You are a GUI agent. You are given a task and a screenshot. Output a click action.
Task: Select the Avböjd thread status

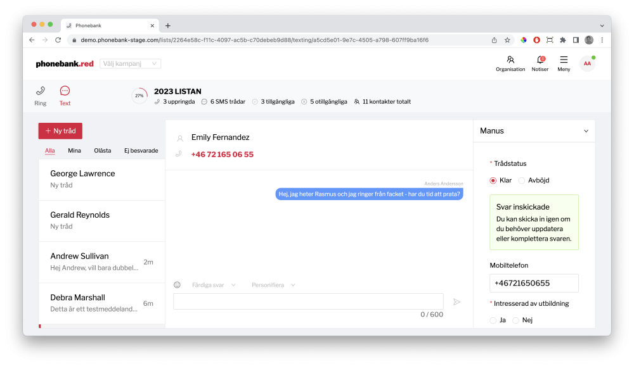coord(522,180)
